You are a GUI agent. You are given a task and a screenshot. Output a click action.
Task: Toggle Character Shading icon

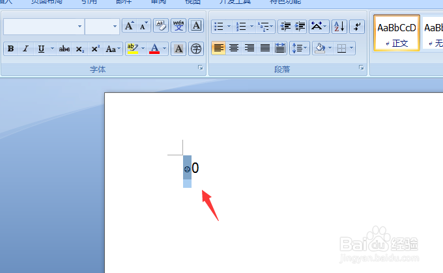tap(179, 49)
